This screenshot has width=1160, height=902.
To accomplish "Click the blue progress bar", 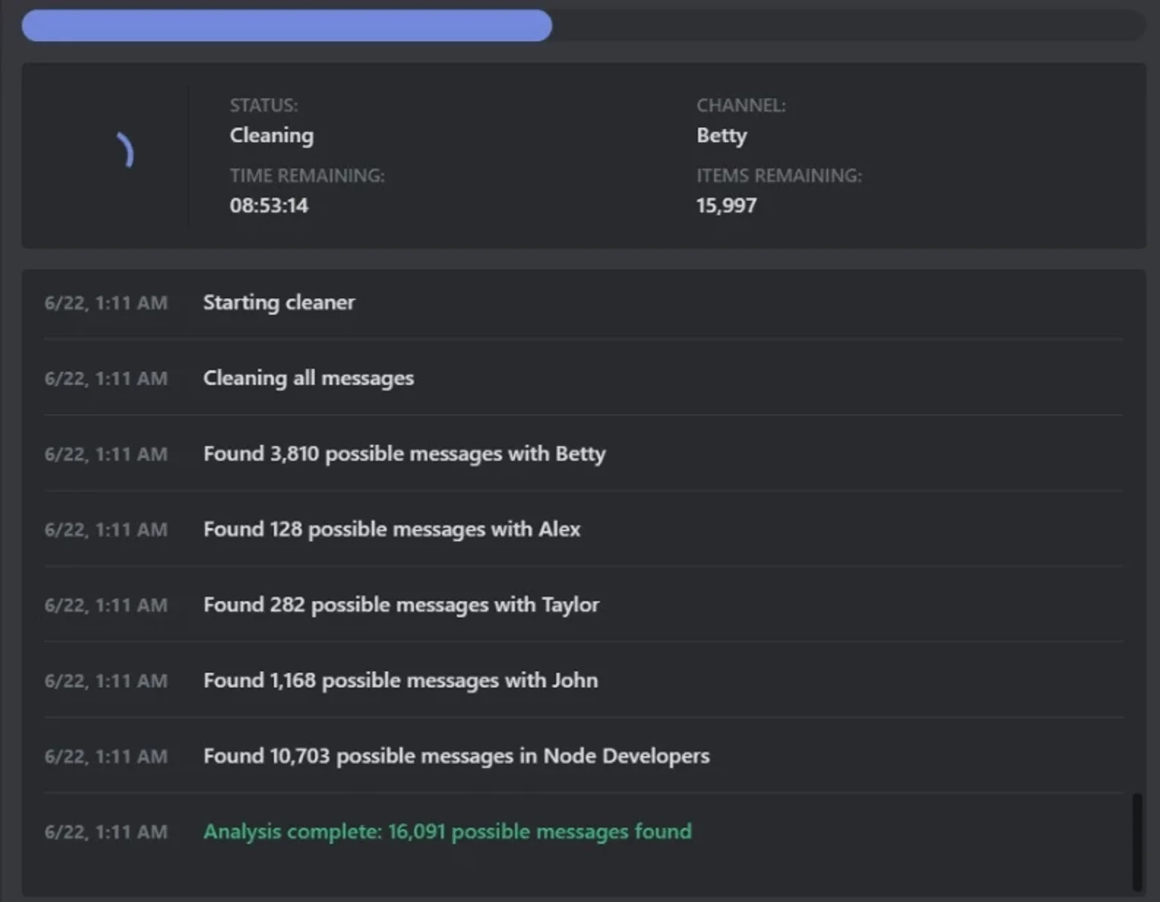I will point(287,26).
